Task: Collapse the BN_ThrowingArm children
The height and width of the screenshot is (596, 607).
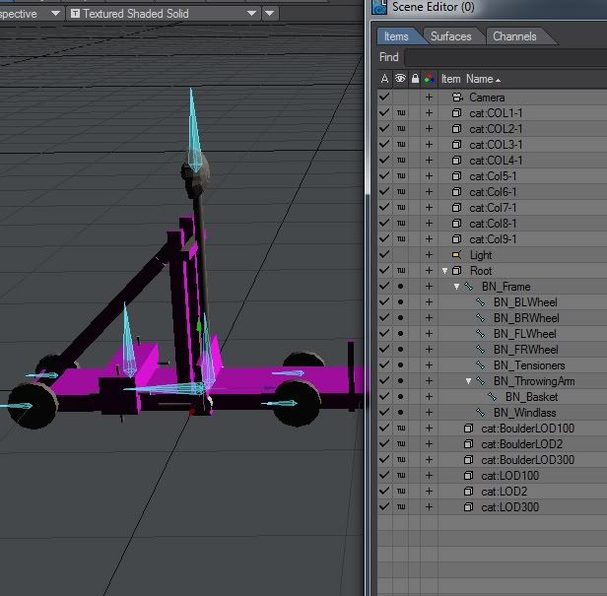Action: pos(468,381)
